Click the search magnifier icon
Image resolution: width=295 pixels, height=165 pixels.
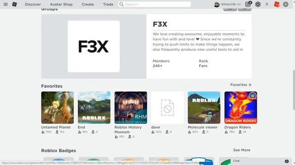[x=121, y=4]
